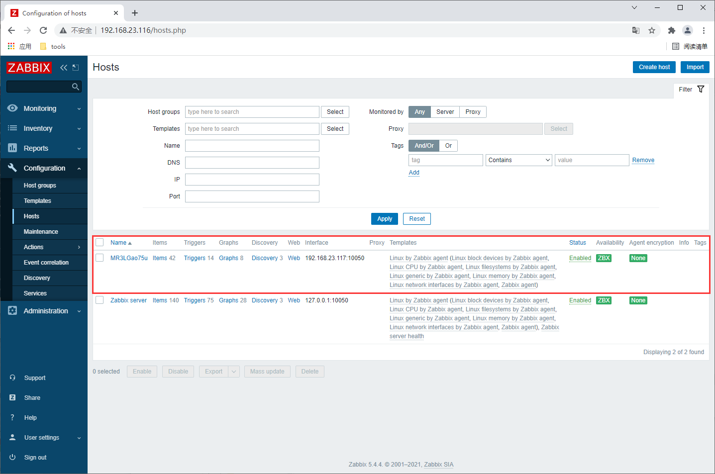This screenshot has height=474, width=715.
Task: Open Host groups in sidebar
Action: click(x=40, y=186)
